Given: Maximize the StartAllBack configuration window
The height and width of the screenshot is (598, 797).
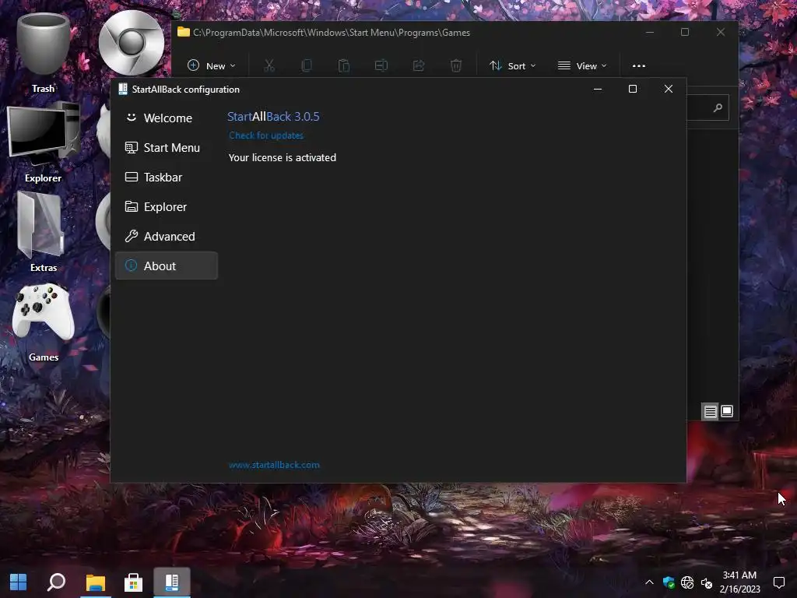Looking at the screenshot, I should point(633,89).
